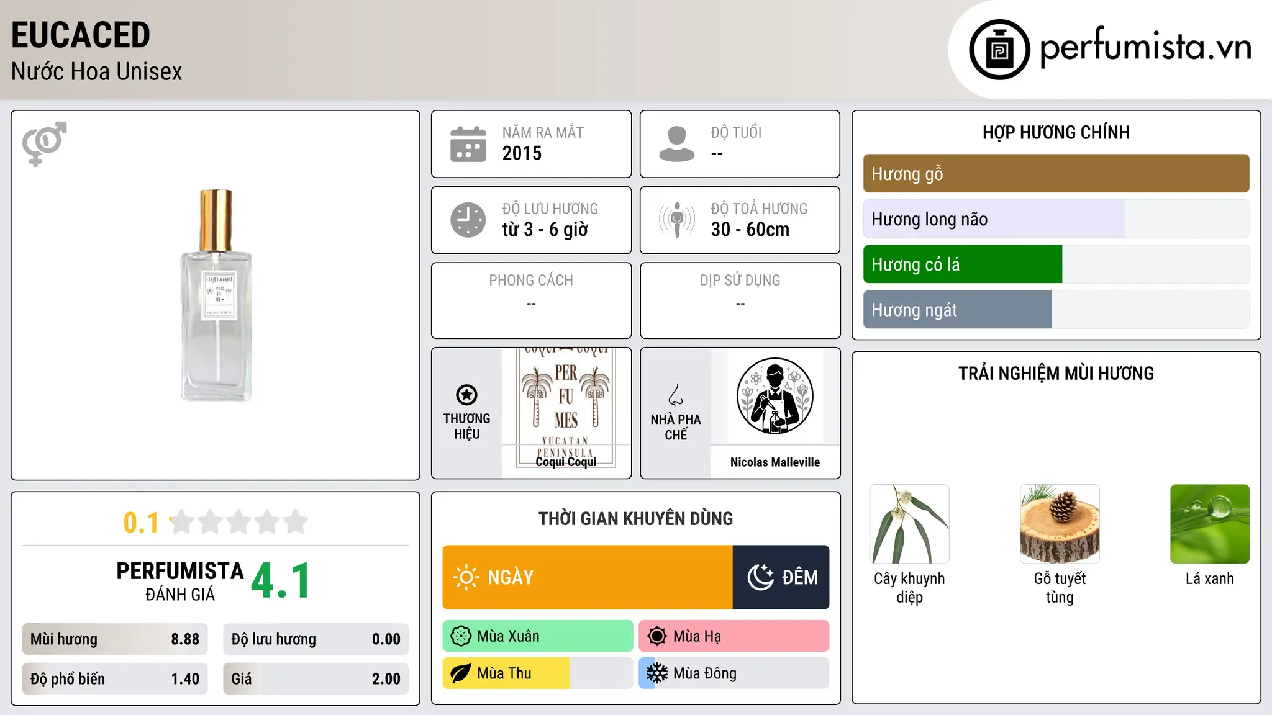Click the sillage value 30 - 60cm
Viewport: 1272px width, 715px height.
click(x=750, y=230)
